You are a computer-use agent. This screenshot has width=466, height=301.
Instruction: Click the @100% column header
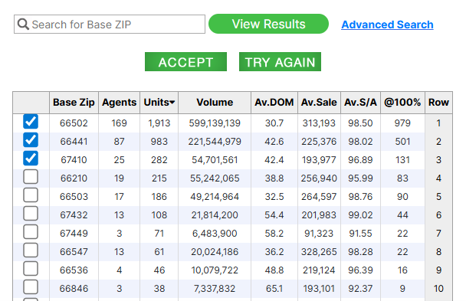coord(402,103)
